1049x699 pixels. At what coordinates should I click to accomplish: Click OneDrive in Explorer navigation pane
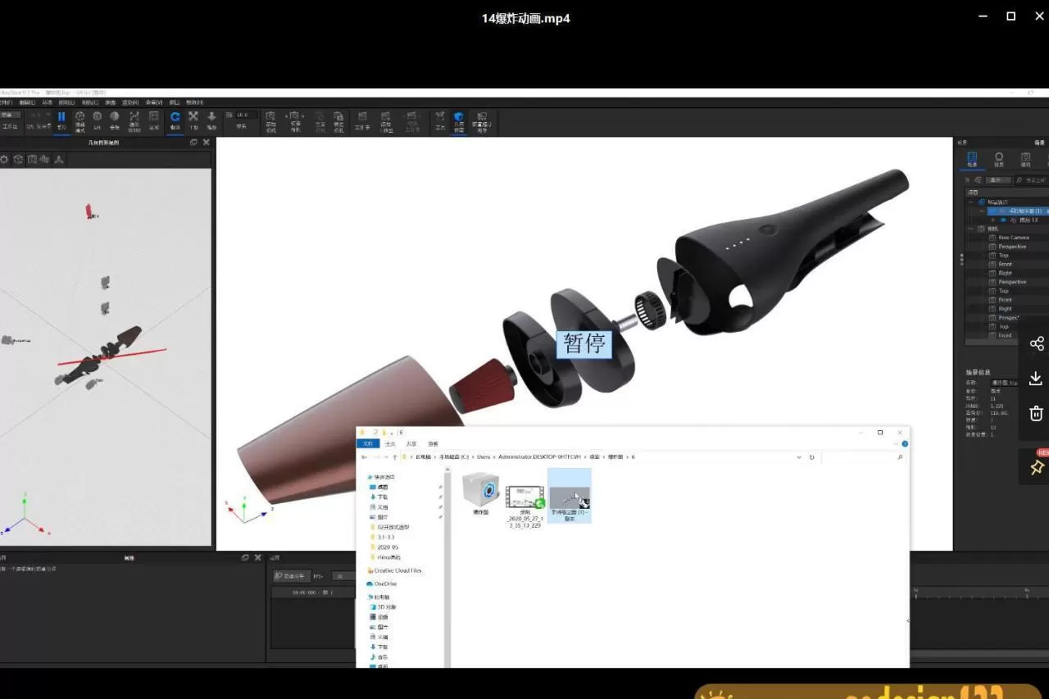[384, 583]
